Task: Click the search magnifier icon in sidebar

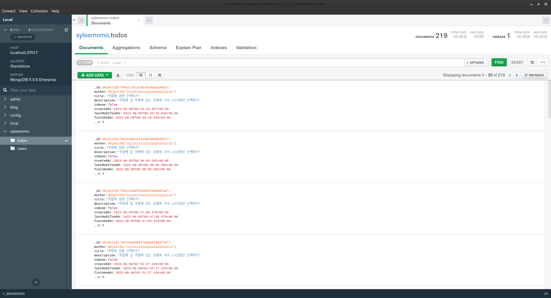Action: [5, 90]
